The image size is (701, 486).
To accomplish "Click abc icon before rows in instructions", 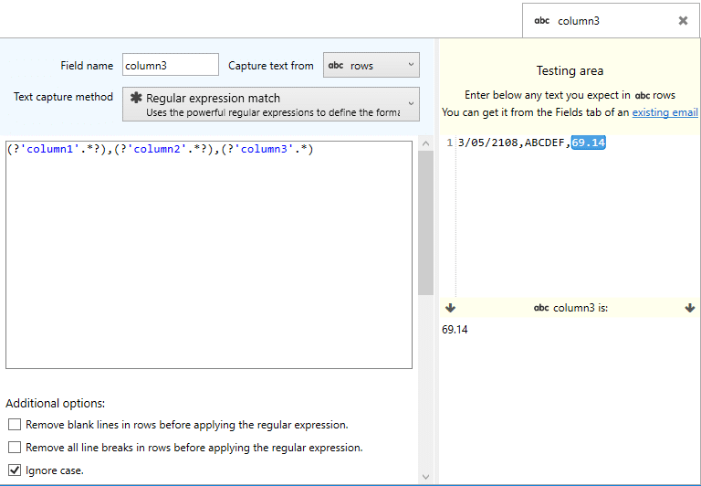I will 642,95.
